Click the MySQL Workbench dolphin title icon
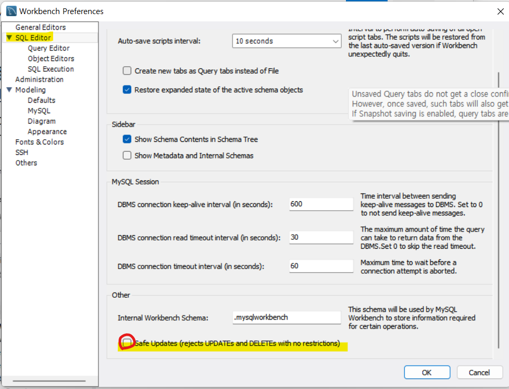 11,11
